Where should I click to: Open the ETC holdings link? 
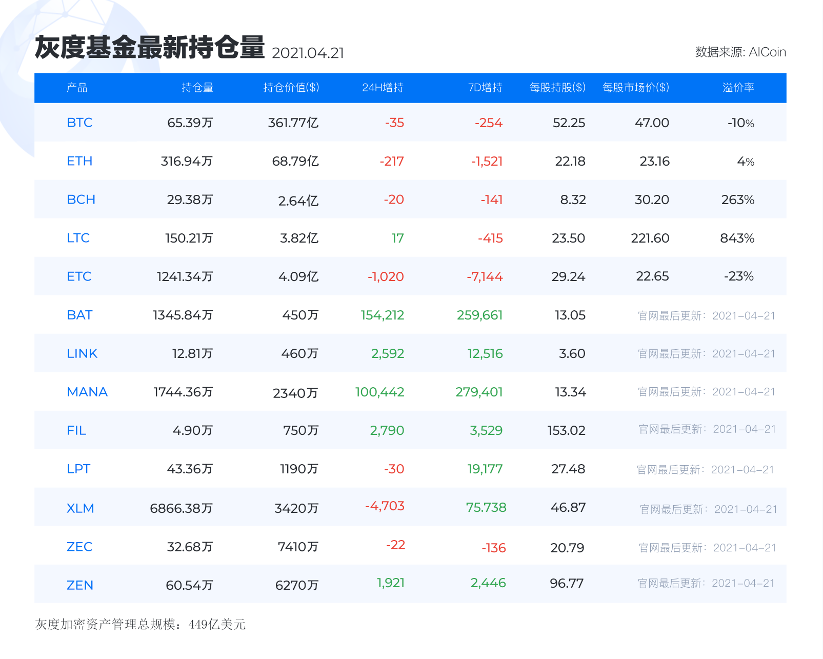click(79, 276)
